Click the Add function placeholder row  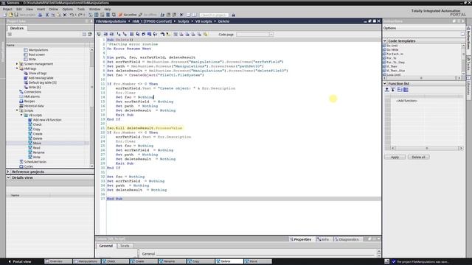point(406,101)
